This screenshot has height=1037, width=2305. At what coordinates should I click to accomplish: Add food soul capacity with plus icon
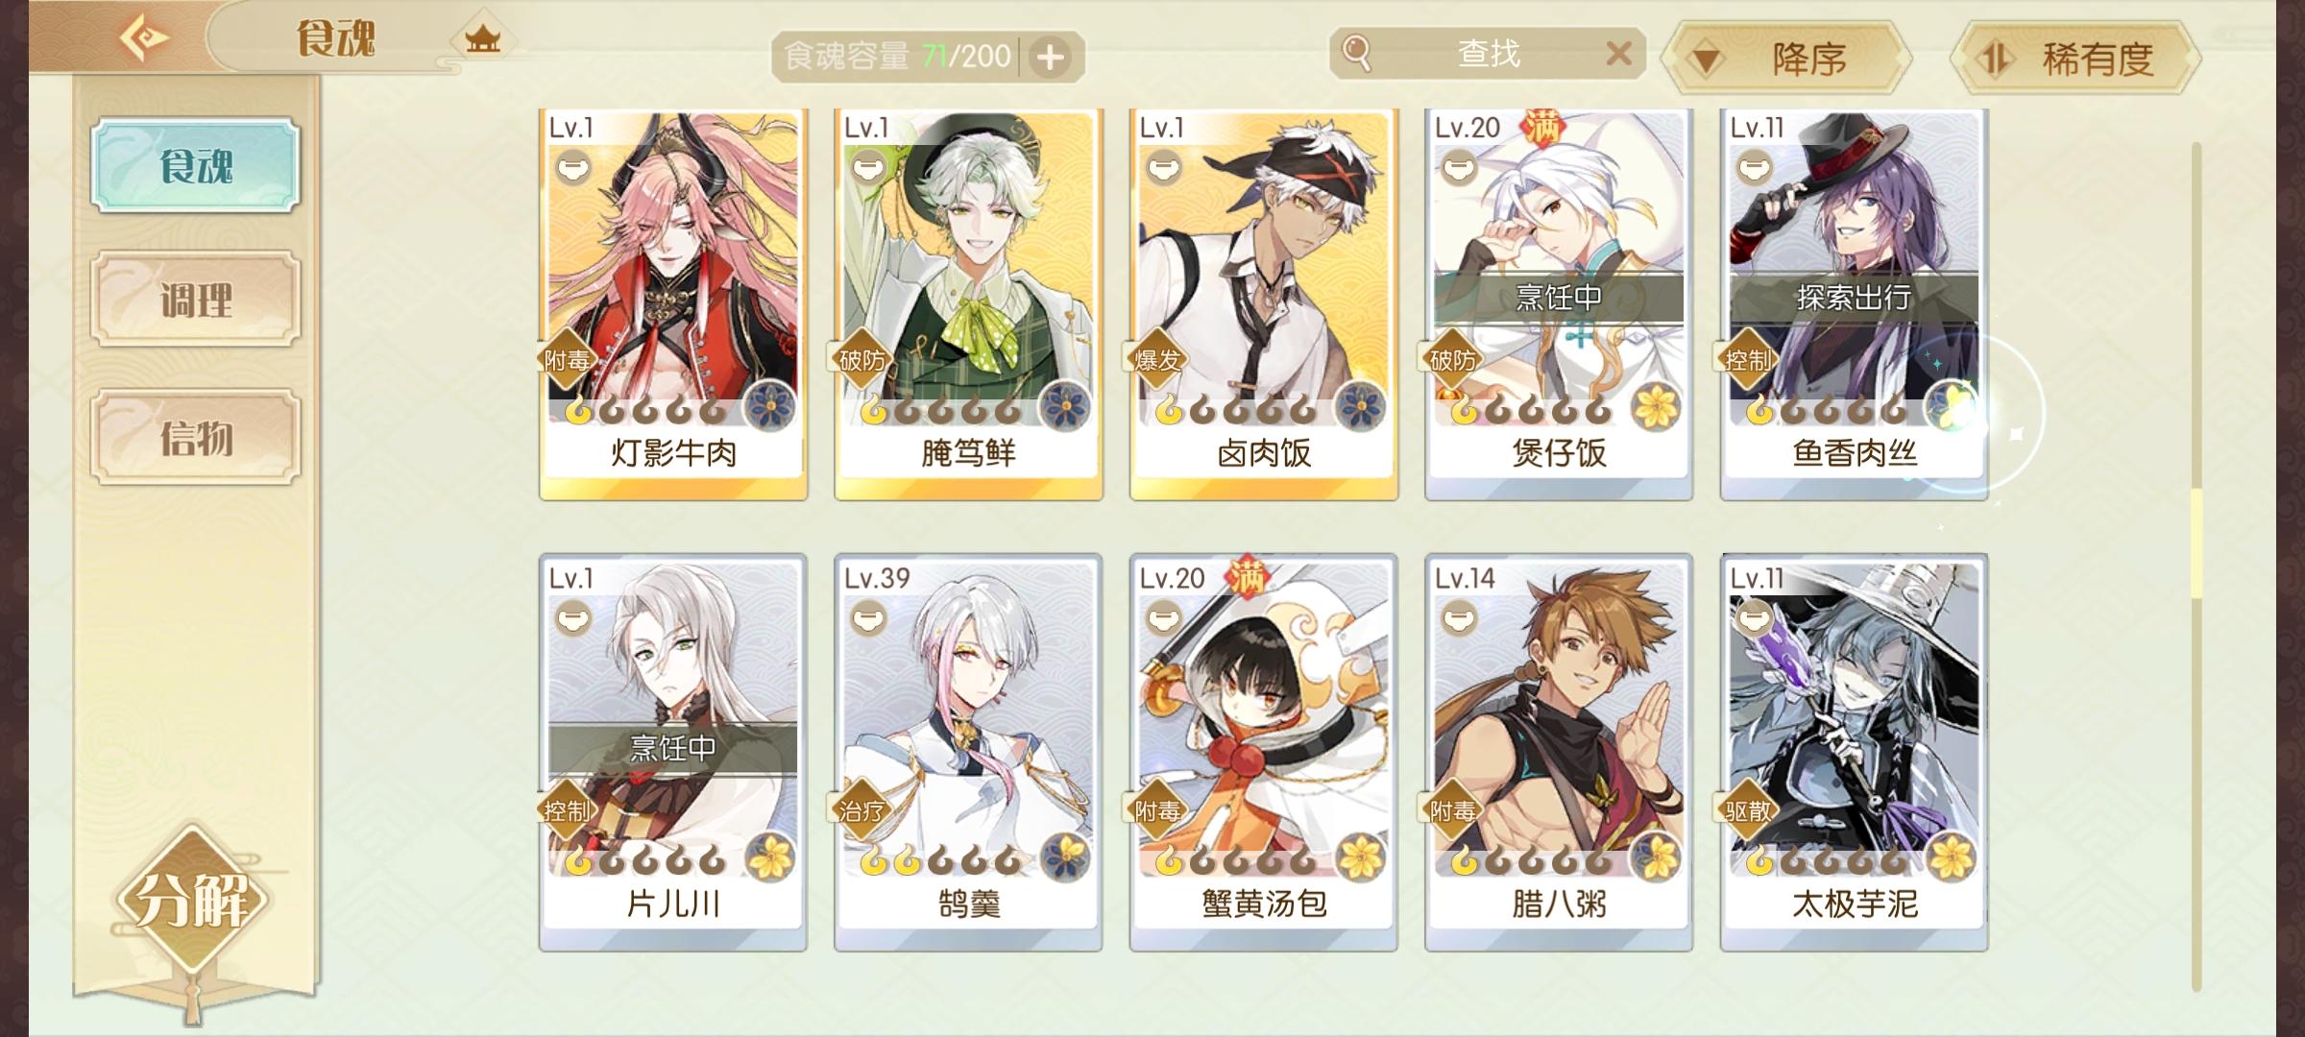(x=1050, y=58)
